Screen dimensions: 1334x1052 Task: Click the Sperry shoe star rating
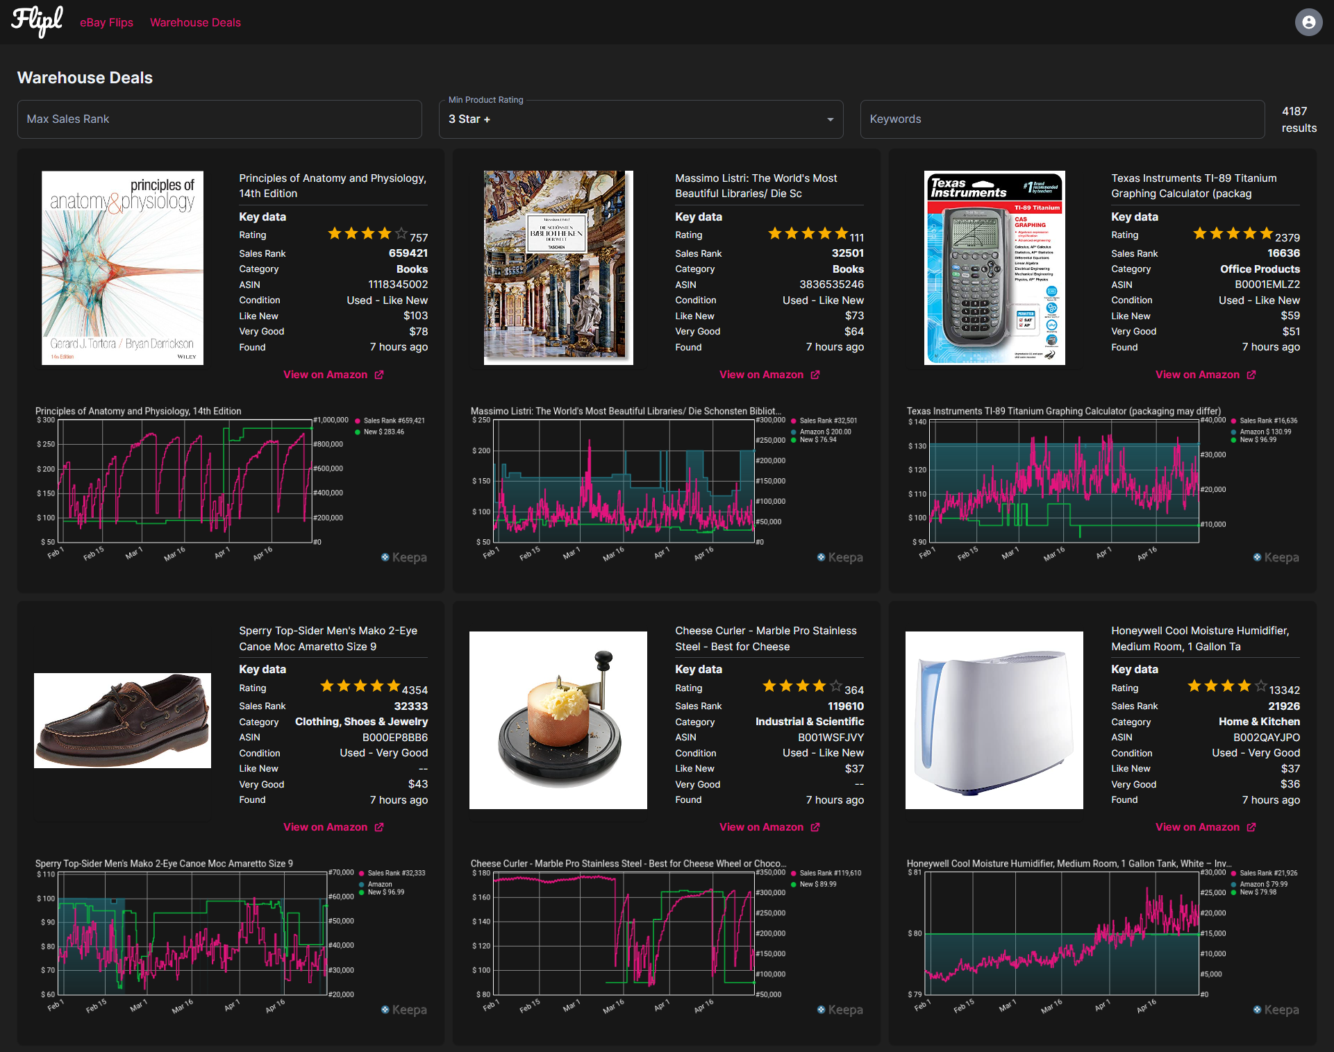(x=360, y=686)
